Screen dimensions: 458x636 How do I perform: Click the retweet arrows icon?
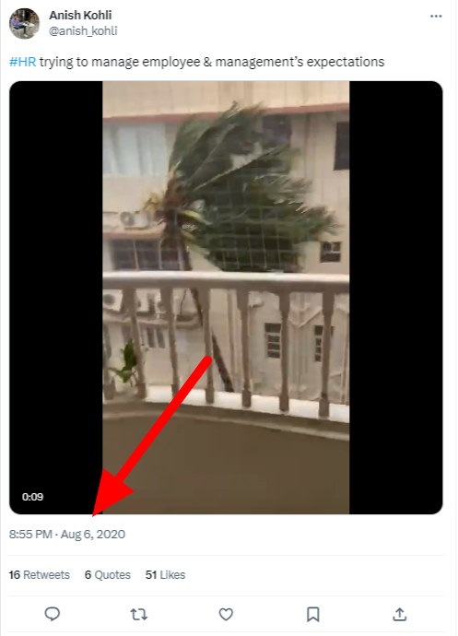coord(139,614)
